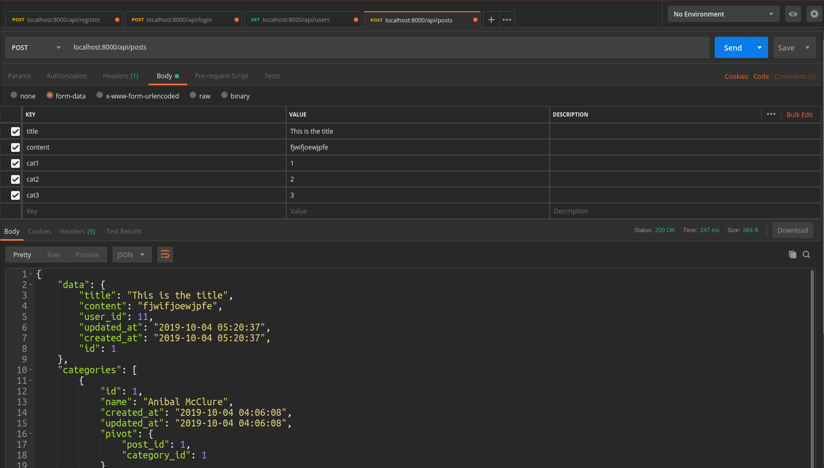Viewport: 824px width, 468px height.
Task: Collapse the categories array at line 10
Action: pyautogui.click(x=31, y=370)
